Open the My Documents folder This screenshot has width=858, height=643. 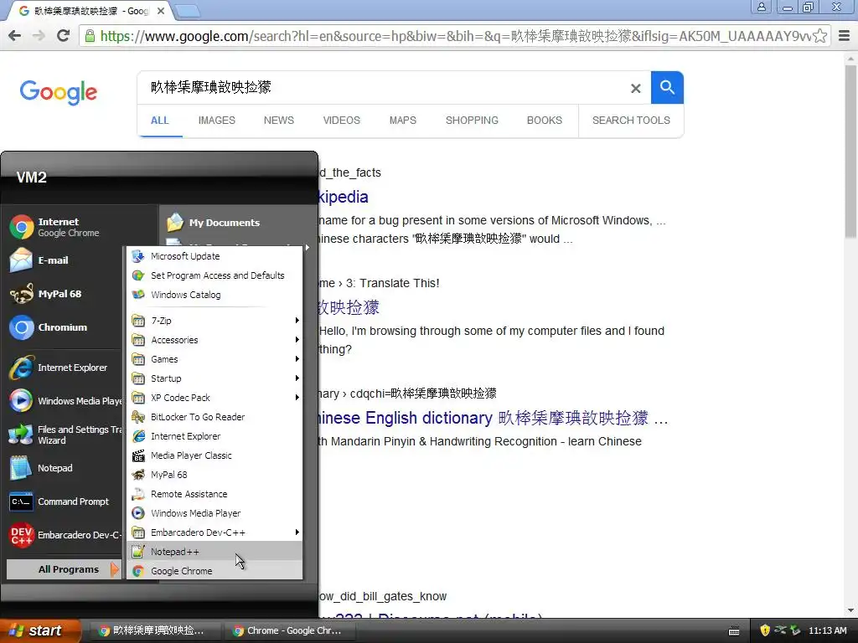click(x=225, y=223)
